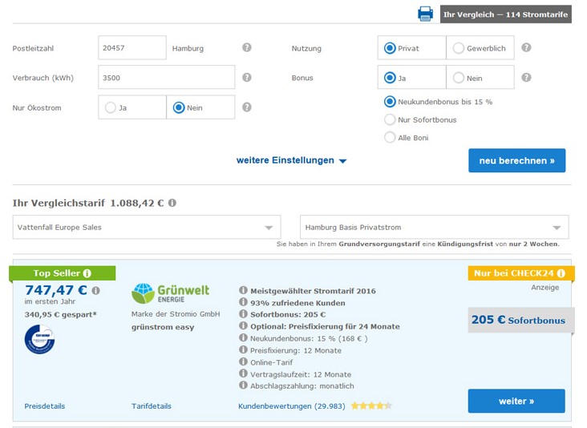Expand weitere Einstellungen section
The image size is (587, 428).
click(x=291, y=160)
